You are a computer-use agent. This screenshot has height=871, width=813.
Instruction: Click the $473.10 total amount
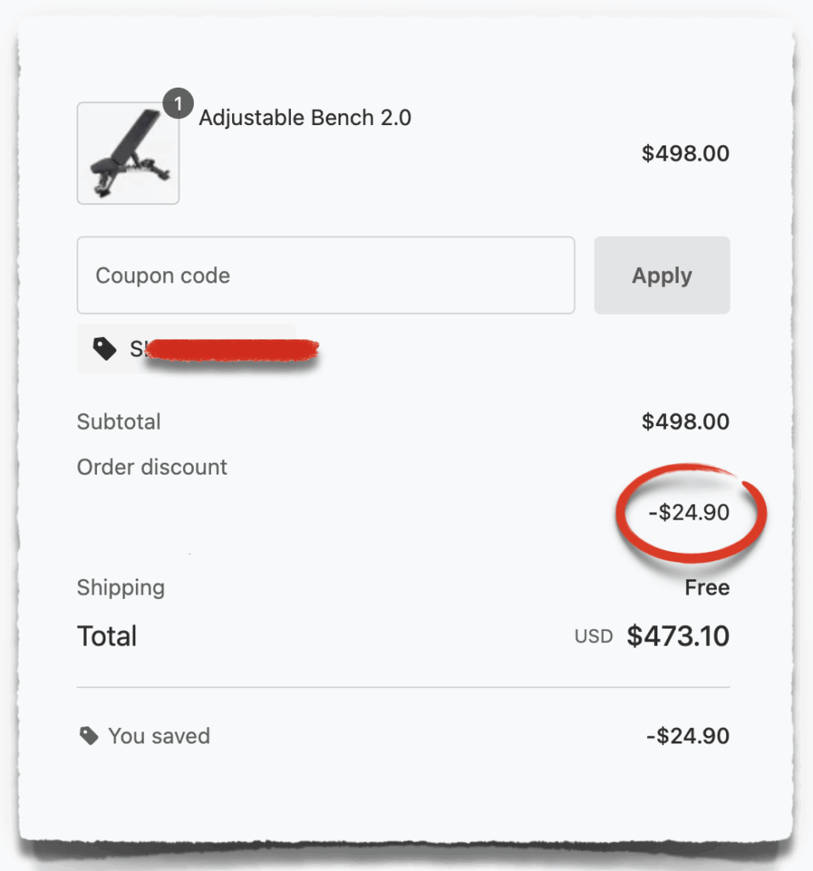[678, 635]
